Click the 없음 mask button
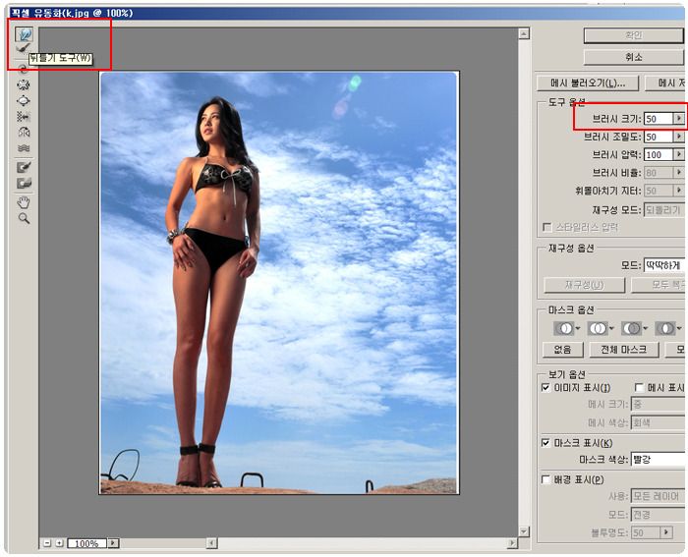 pyautogui.click(x=563, y=350)
